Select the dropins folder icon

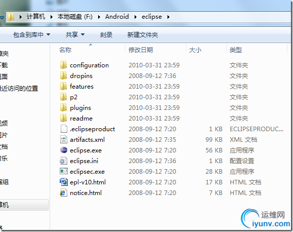pyautogui.click(x=64, y=76)
